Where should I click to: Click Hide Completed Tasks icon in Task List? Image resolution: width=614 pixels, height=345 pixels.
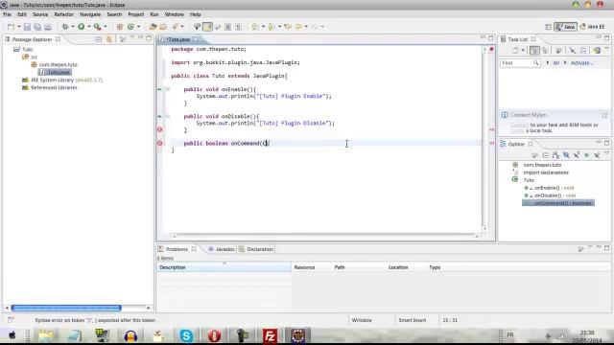pyautogui.click(x=572, y=51)
